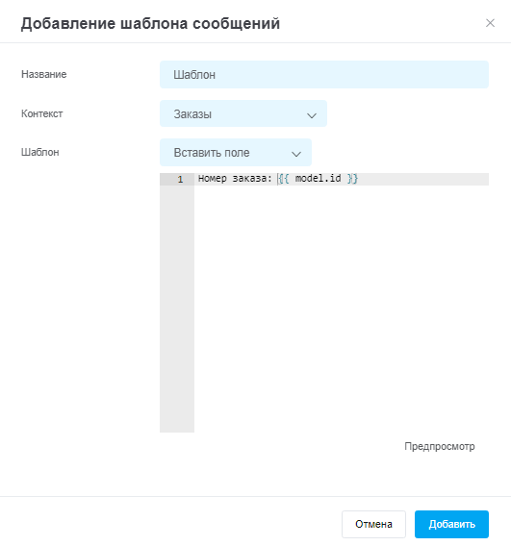
Task: Click the Предпросмотр link
Action: pos(440,446)
